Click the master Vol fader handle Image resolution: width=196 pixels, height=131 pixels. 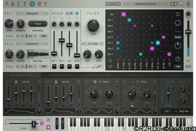(x=188, y=32)
